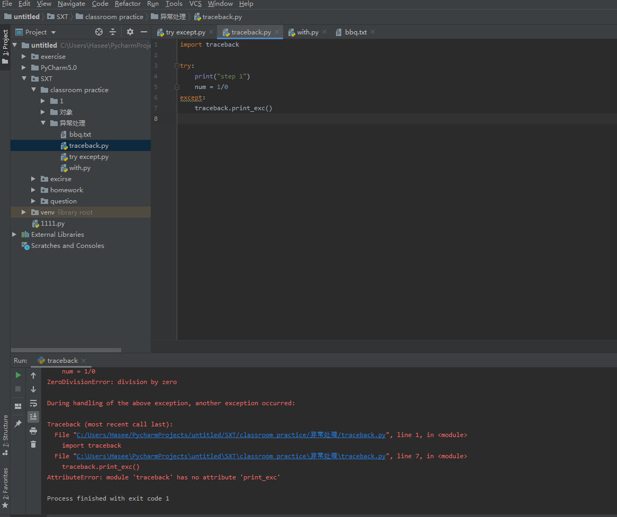Click the locate current file target icon
This screenshot has width=617, height=517.
point(99,32)
